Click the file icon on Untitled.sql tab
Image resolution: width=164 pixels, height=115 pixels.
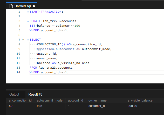(x=11, y=6)
